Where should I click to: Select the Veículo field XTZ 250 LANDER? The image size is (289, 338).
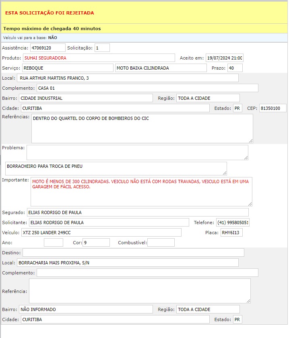[x=101, y=233]
